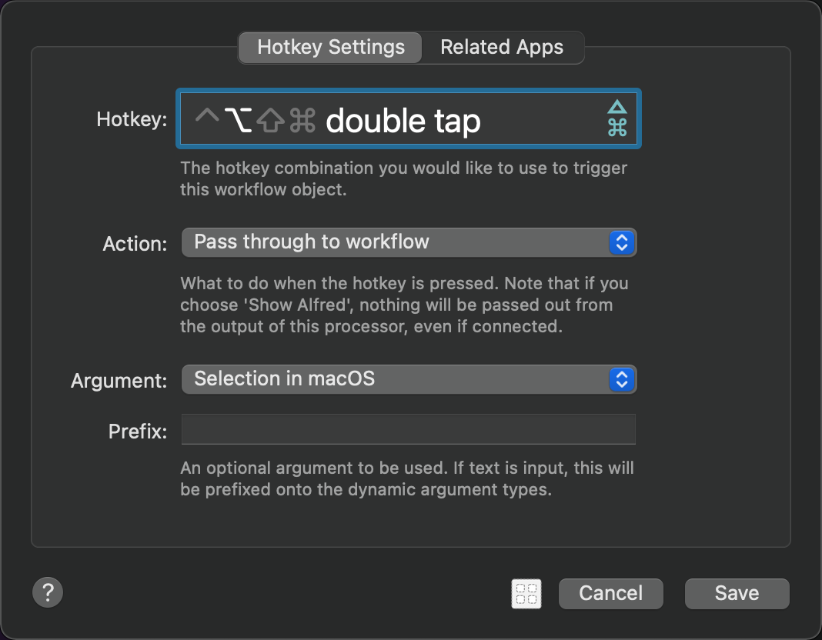Viewport: 822px width, 640px height.
Task: Click the blue arrows of Action dropdown
Action: coord(621,242)
